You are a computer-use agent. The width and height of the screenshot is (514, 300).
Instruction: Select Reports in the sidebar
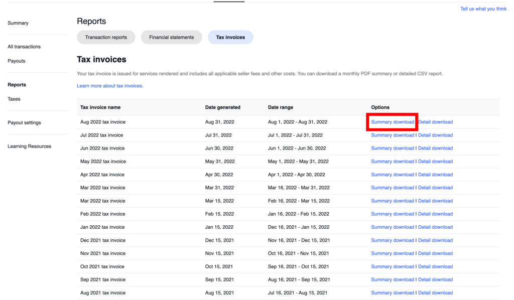pyautogui.click(x=17, y=84)
